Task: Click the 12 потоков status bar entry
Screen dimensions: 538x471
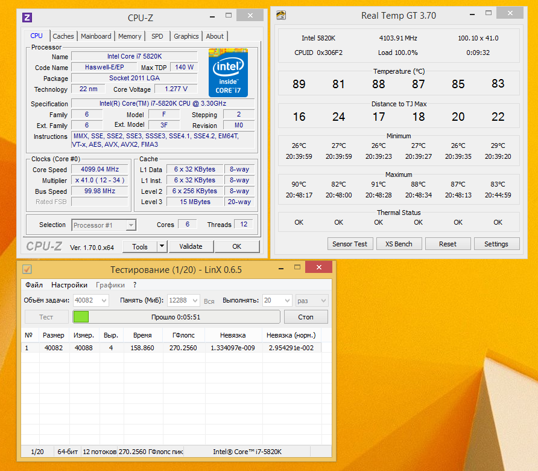Action: point(100,452)
